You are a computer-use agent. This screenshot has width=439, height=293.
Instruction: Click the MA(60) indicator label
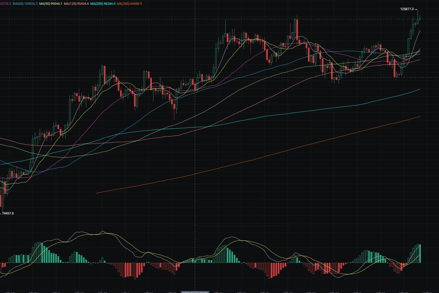25,4
